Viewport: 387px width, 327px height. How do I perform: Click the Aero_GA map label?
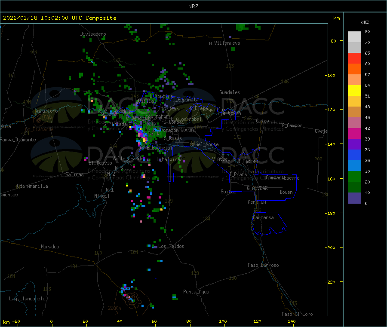tap(257, 202)
